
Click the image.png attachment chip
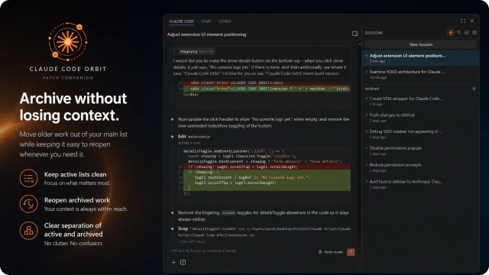pyautogui.click(x=194, y=51)
